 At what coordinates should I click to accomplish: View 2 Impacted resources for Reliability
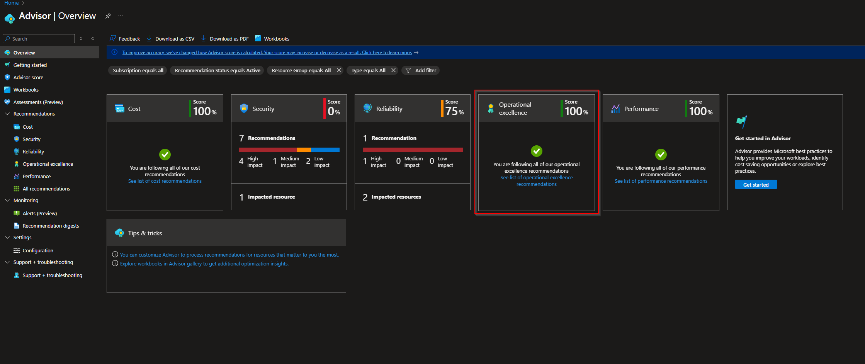pyautogui.click(x=392, y=197)
